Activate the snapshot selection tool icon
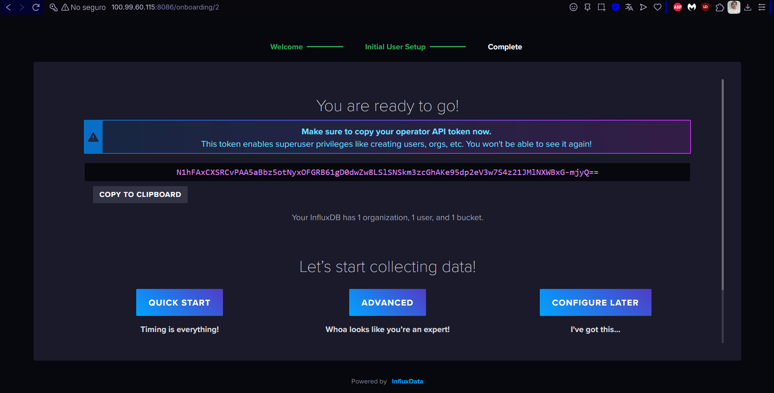The width and height of the screenshot is (774, 393). pos(601,7)
